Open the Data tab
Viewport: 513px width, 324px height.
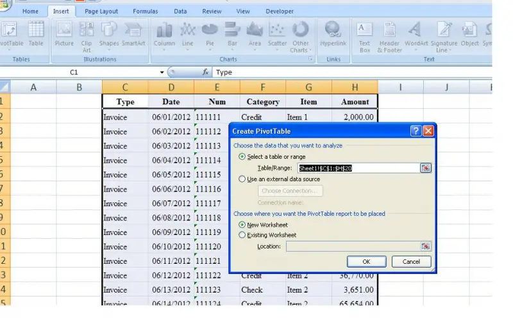click(x=180, y=11)
